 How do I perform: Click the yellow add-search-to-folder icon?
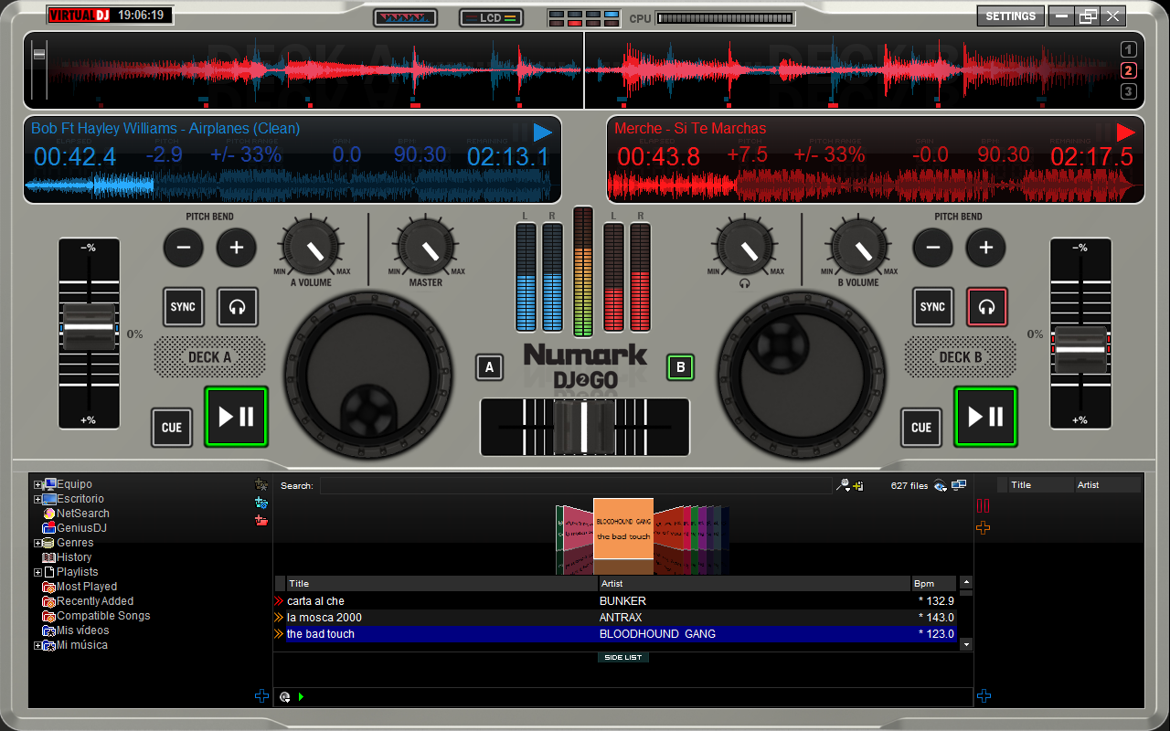click(858, 486)
